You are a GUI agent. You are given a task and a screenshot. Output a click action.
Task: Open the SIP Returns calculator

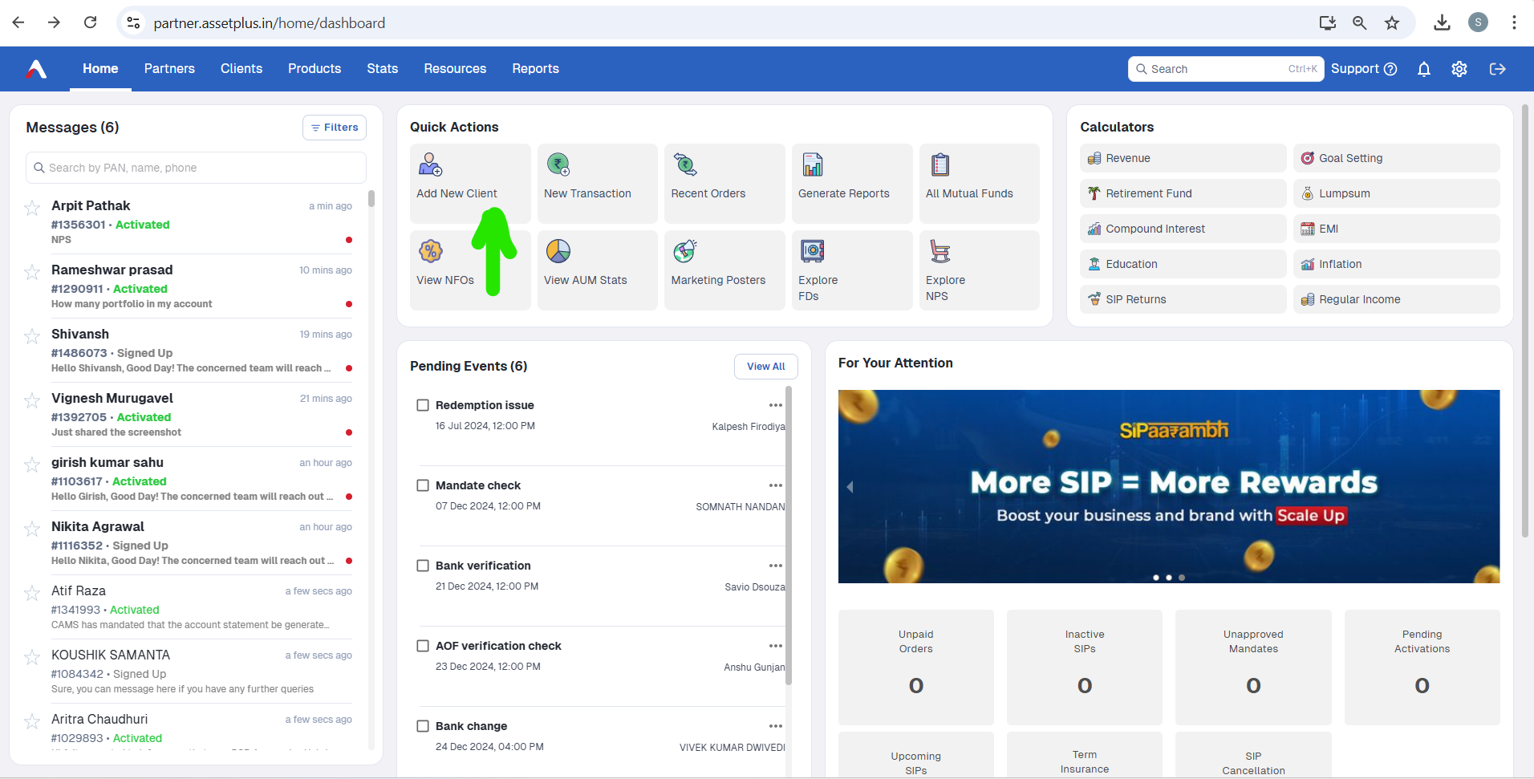tap(1183, 299)
